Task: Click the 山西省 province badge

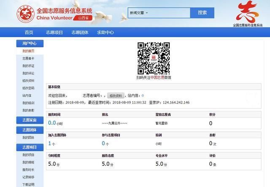Action: (83, 18)
